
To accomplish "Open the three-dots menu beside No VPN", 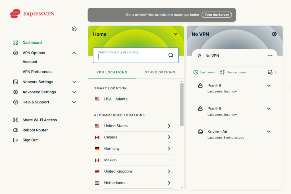I will pos(270,56).
